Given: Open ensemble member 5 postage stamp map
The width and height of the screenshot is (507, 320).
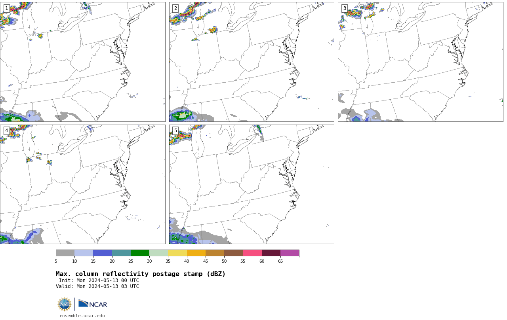Looking at the screenshot, I should coord(252,184).
